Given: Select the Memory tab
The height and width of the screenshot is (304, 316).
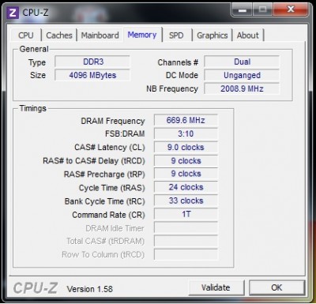Looking at the screenshot, I should pos(142,35).
